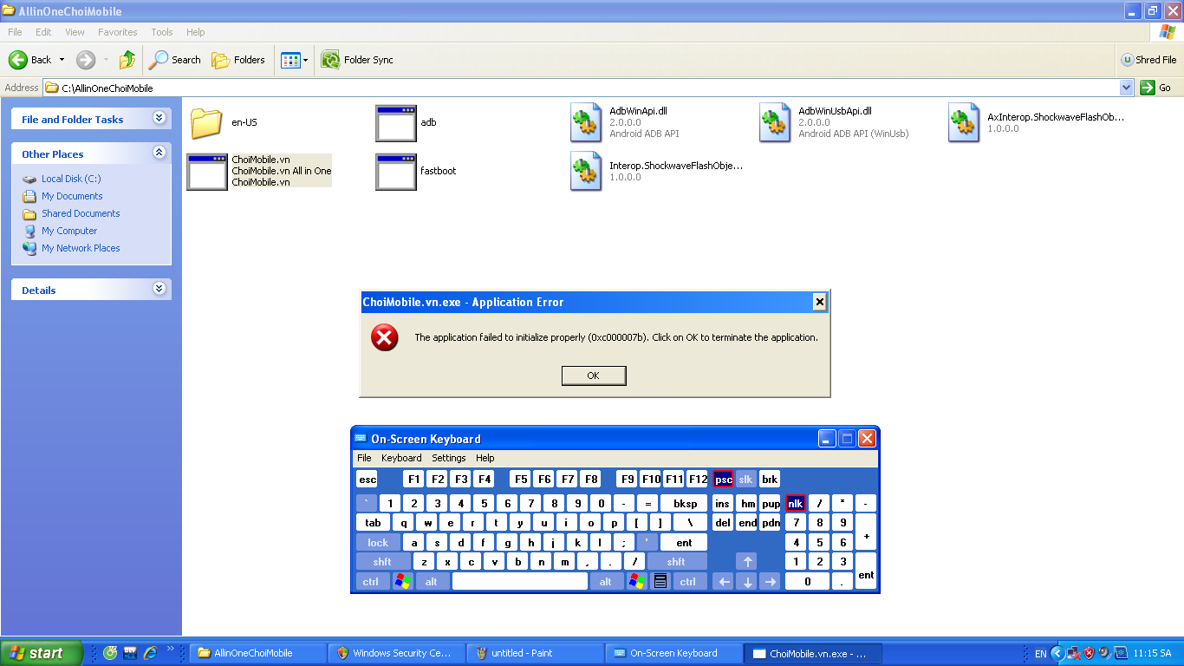Click the left Windows logo key
This screenshot has width=1184, height=666.
point(403,582)
